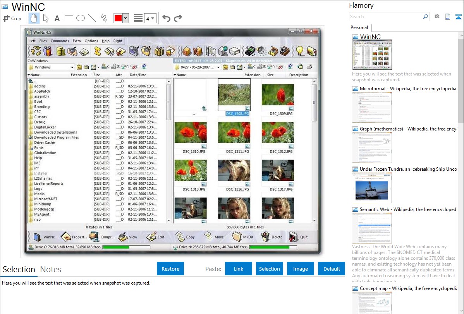Click the View button in WinNC bottom bar
464x314 pixels.
127,237
